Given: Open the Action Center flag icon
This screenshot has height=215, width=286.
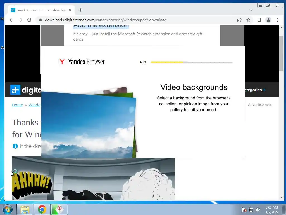Looking at the screenshot, I should (x=244, y=210).
